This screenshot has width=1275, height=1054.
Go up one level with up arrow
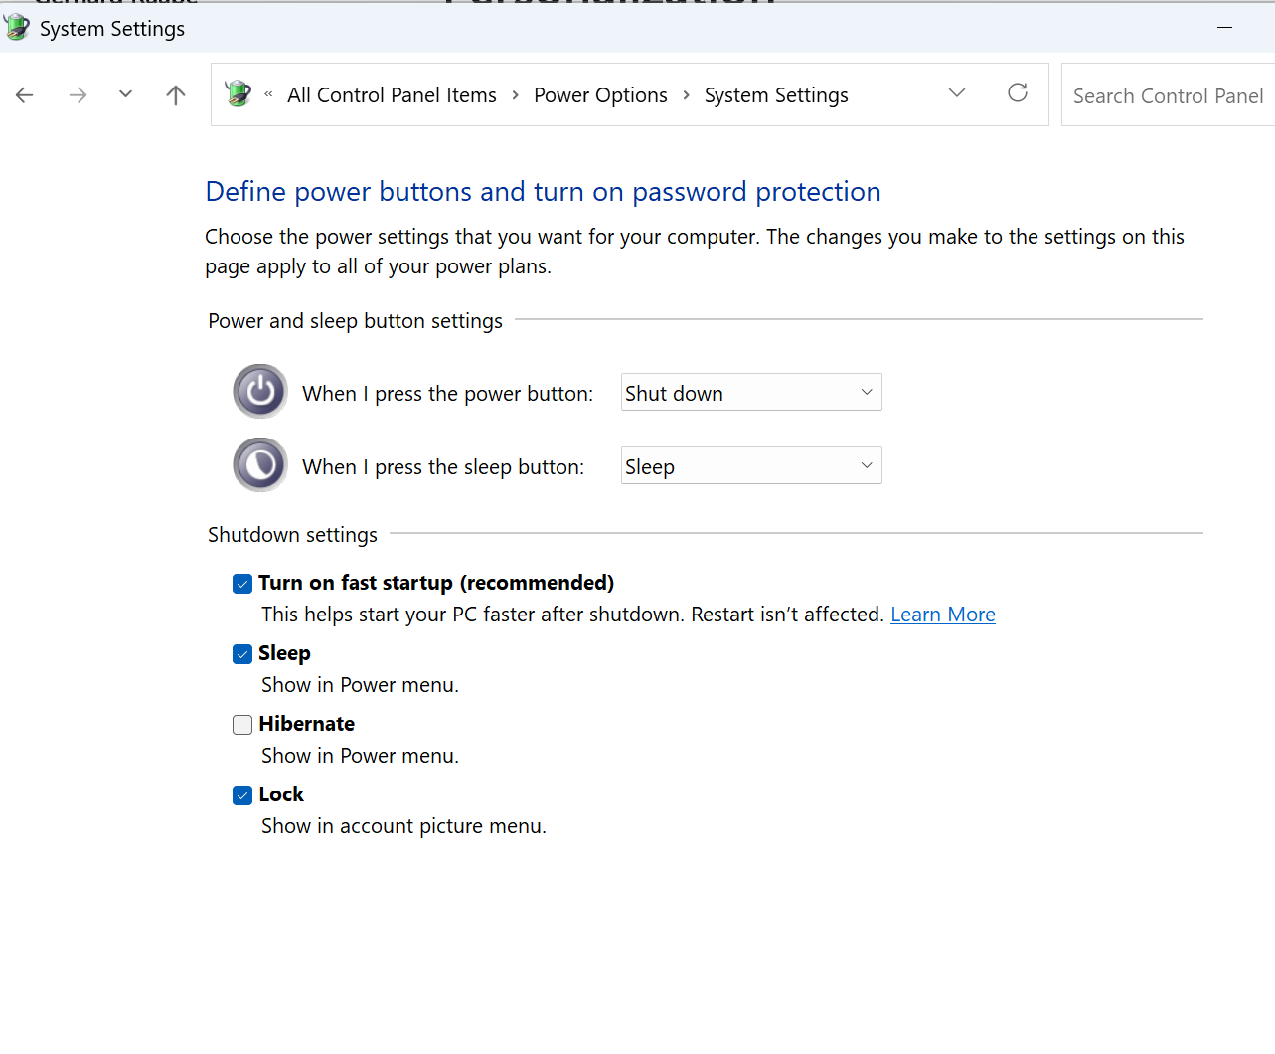[176, 95]
